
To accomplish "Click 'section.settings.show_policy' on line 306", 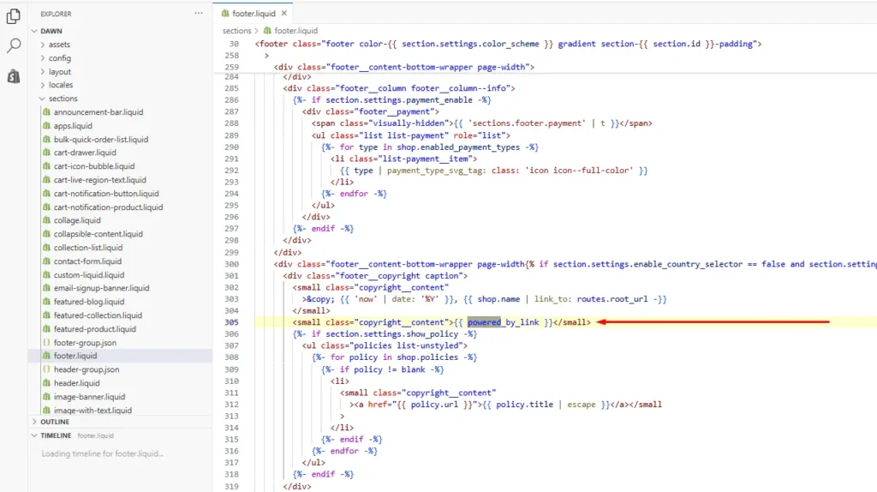I will pyautogui.click(x=391, y=334).
